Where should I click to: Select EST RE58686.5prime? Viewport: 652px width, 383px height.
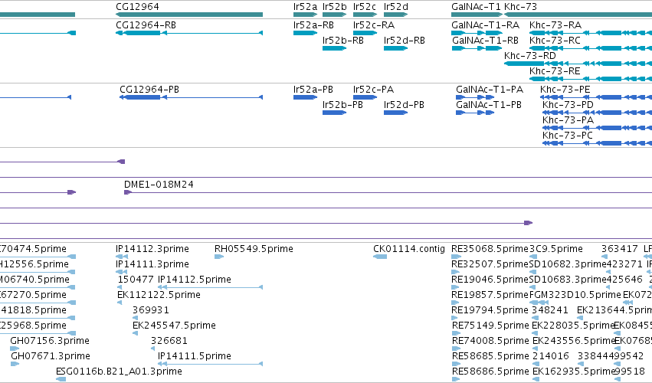(x=490, y=372)
